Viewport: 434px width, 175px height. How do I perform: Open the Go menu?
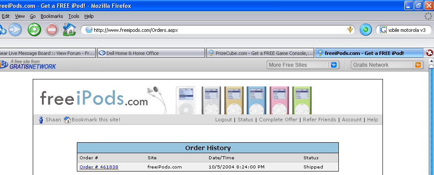point(33,16)
